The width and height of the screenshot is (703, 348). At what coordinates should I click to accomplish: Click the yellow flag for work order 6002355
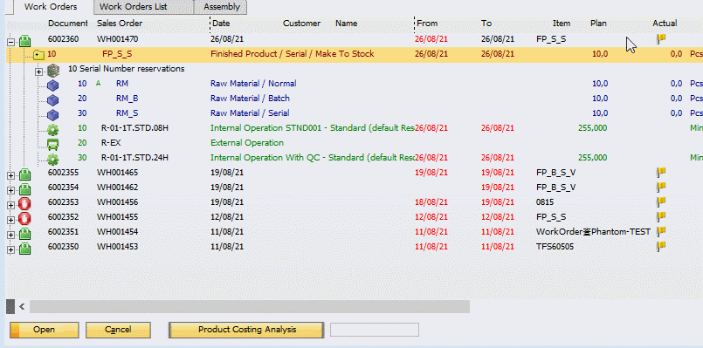pos(661,172)
